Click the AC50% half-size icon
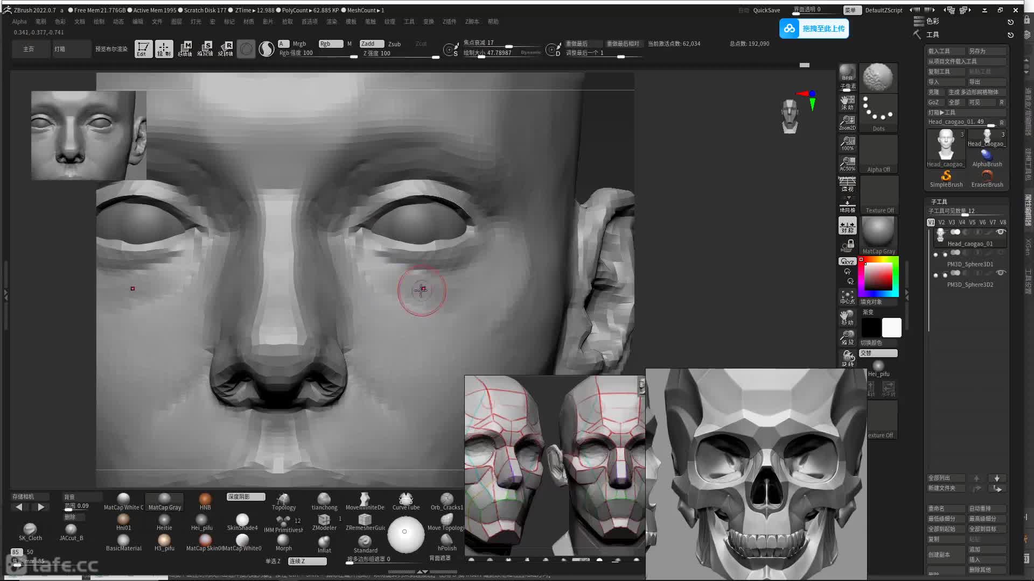The width and height of the screenshot is (1034, 581). click(847, 164)
